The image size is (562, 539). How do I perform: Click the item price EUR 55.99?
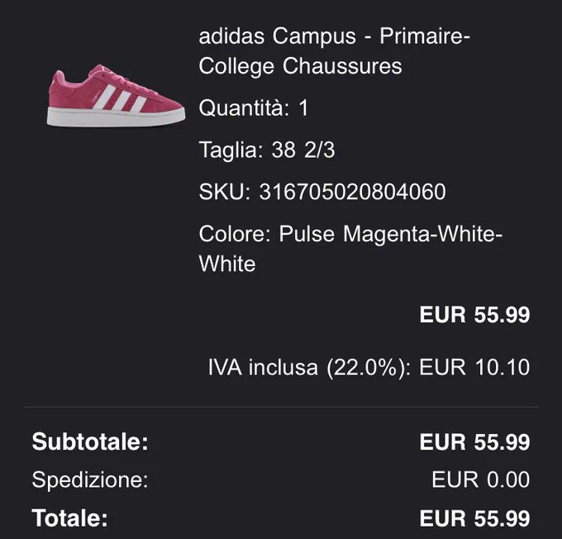coord(474,315)
